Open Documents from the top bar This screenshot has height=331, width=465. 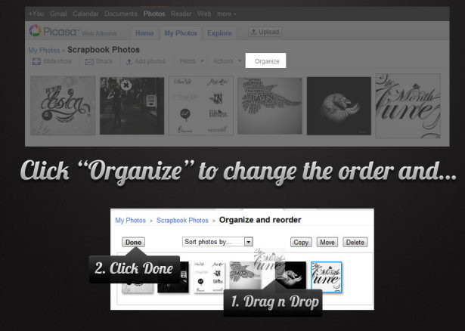[121, 14]
